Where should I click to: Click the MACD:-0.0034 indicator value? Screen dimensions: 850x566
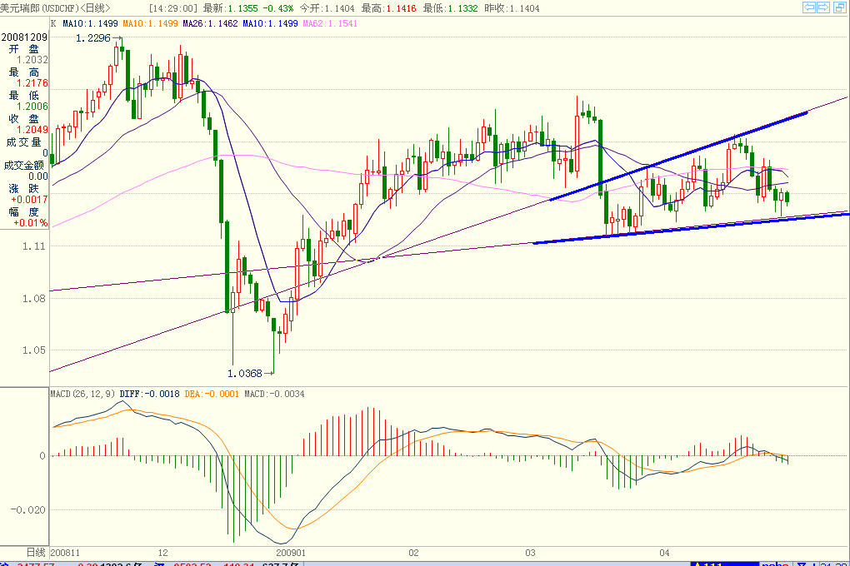pos(274,394)
